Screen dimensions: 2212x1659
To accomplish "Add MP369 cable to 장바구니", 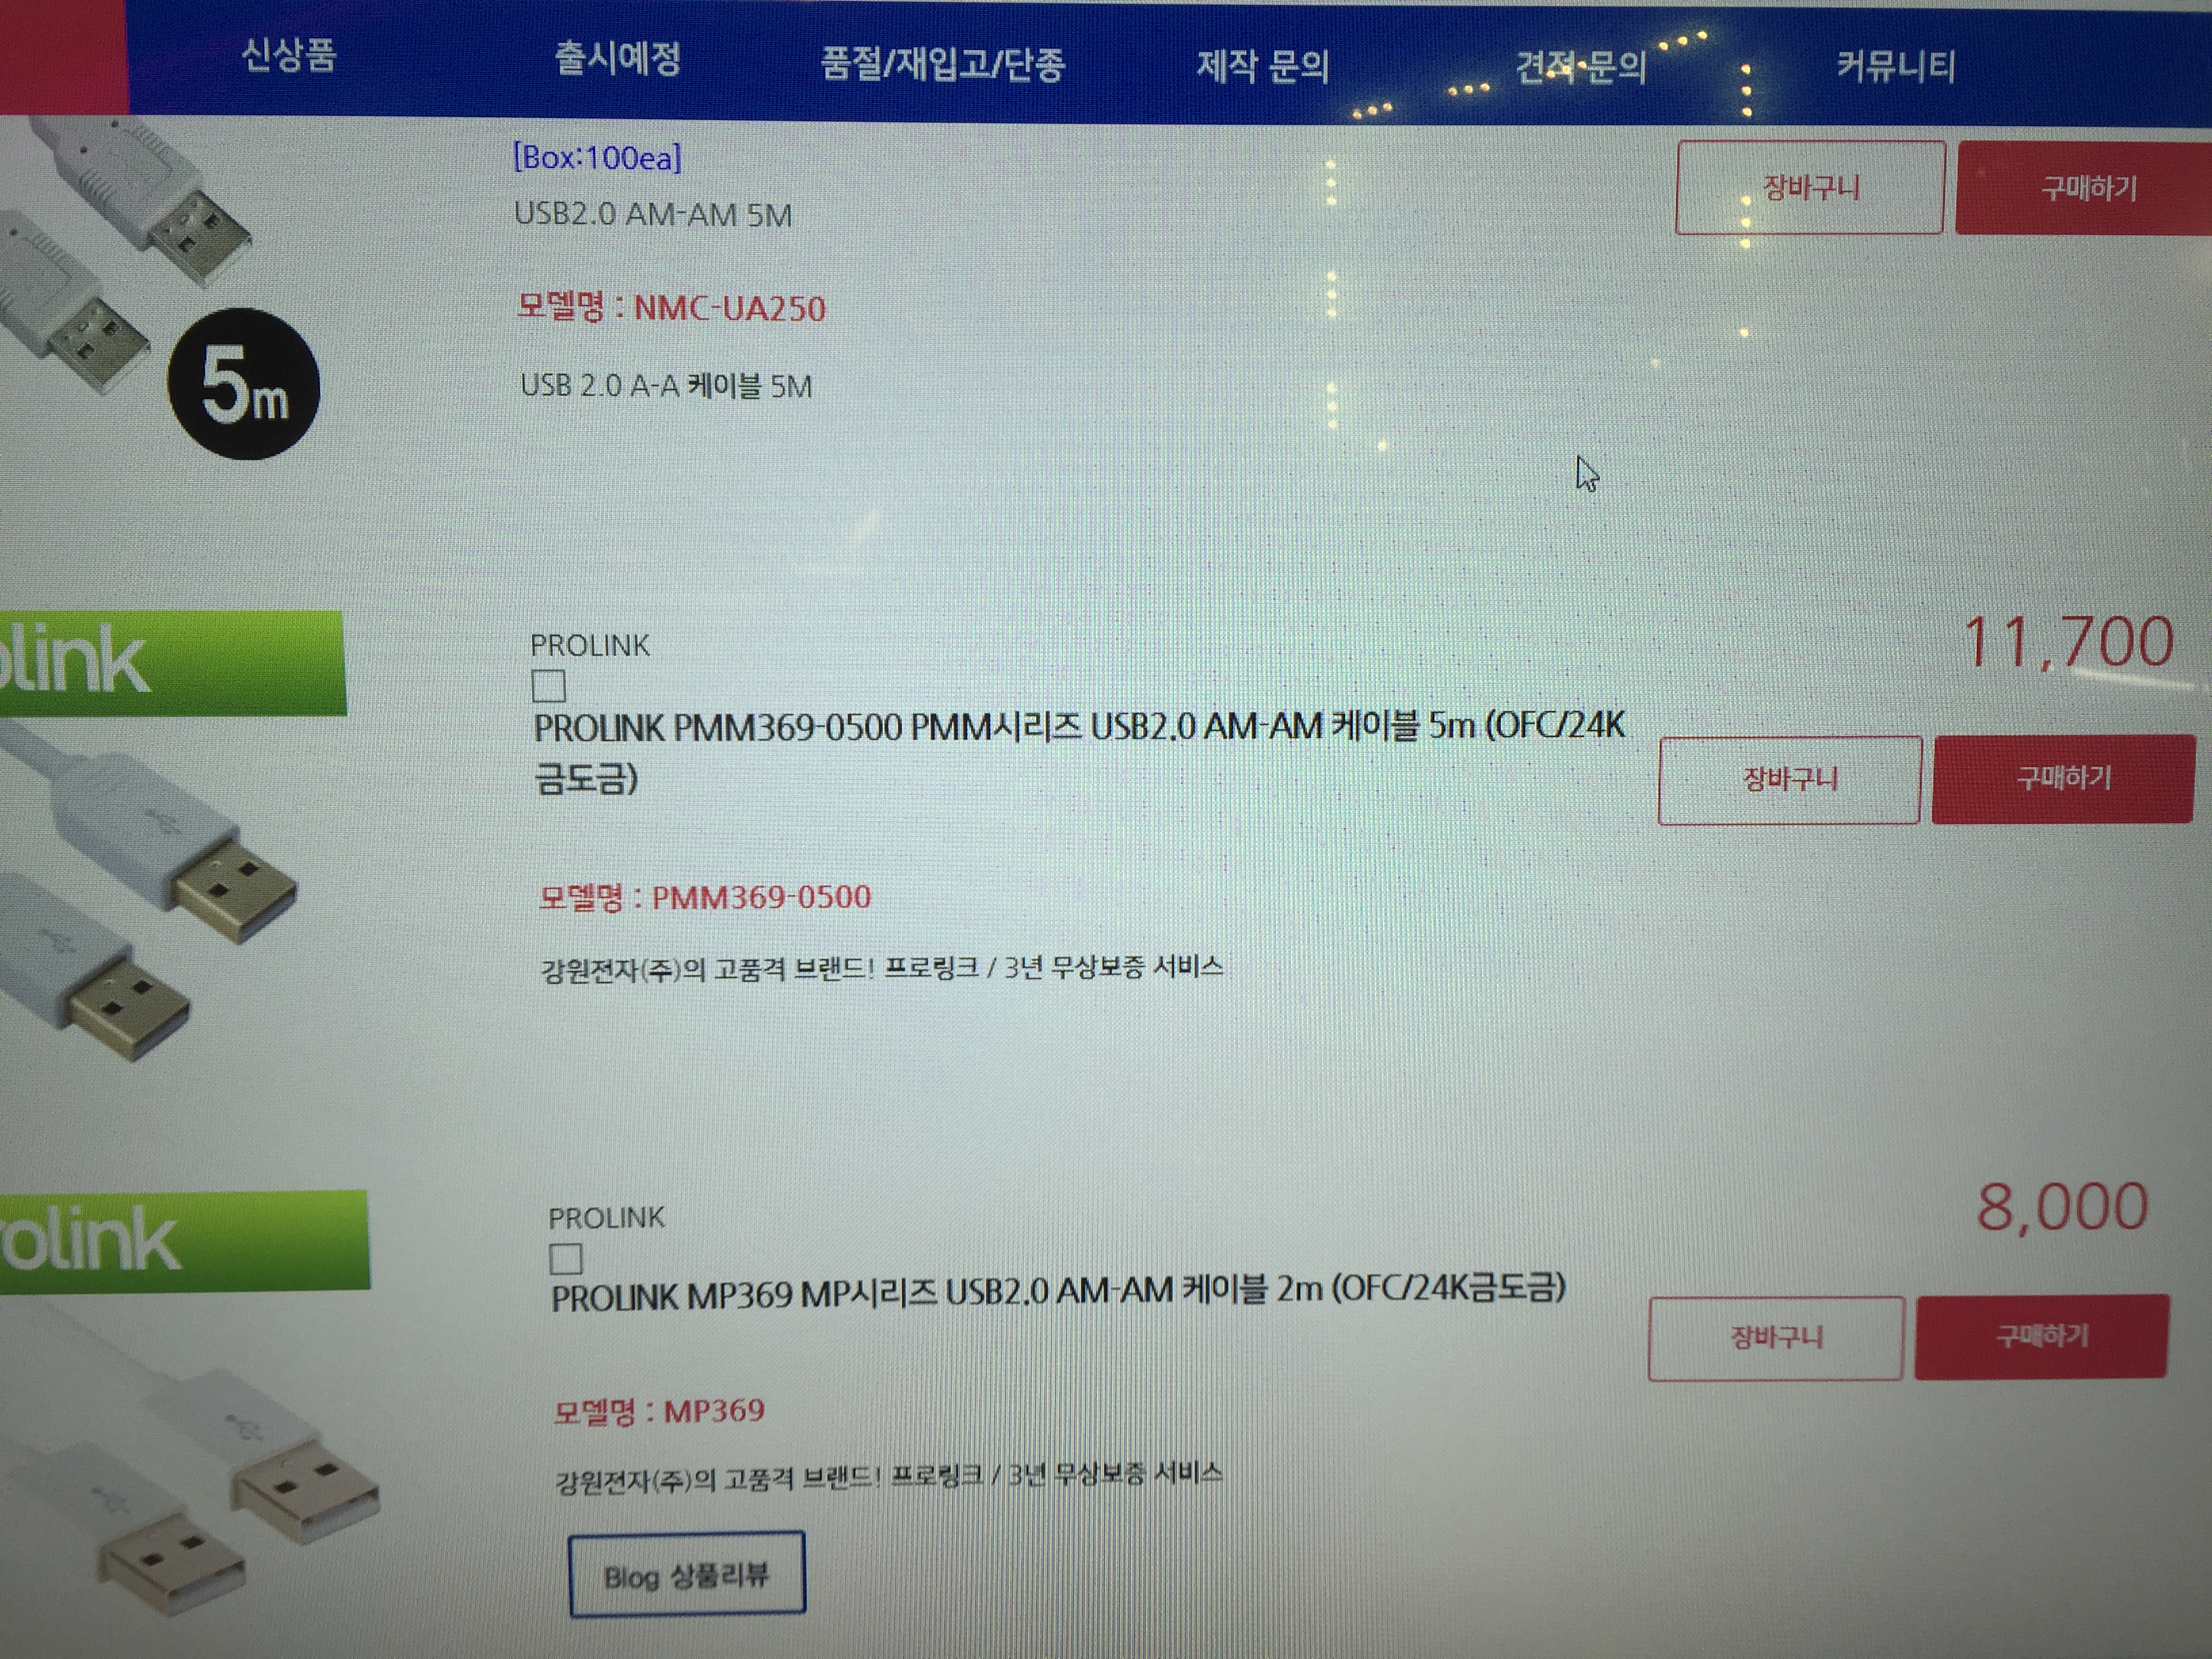I will [1776, 1338].
